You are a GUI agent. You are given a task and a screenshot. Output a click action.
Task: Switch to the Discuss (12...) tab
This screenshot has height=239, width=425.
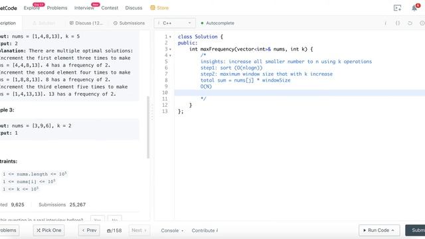click(86, 23)
